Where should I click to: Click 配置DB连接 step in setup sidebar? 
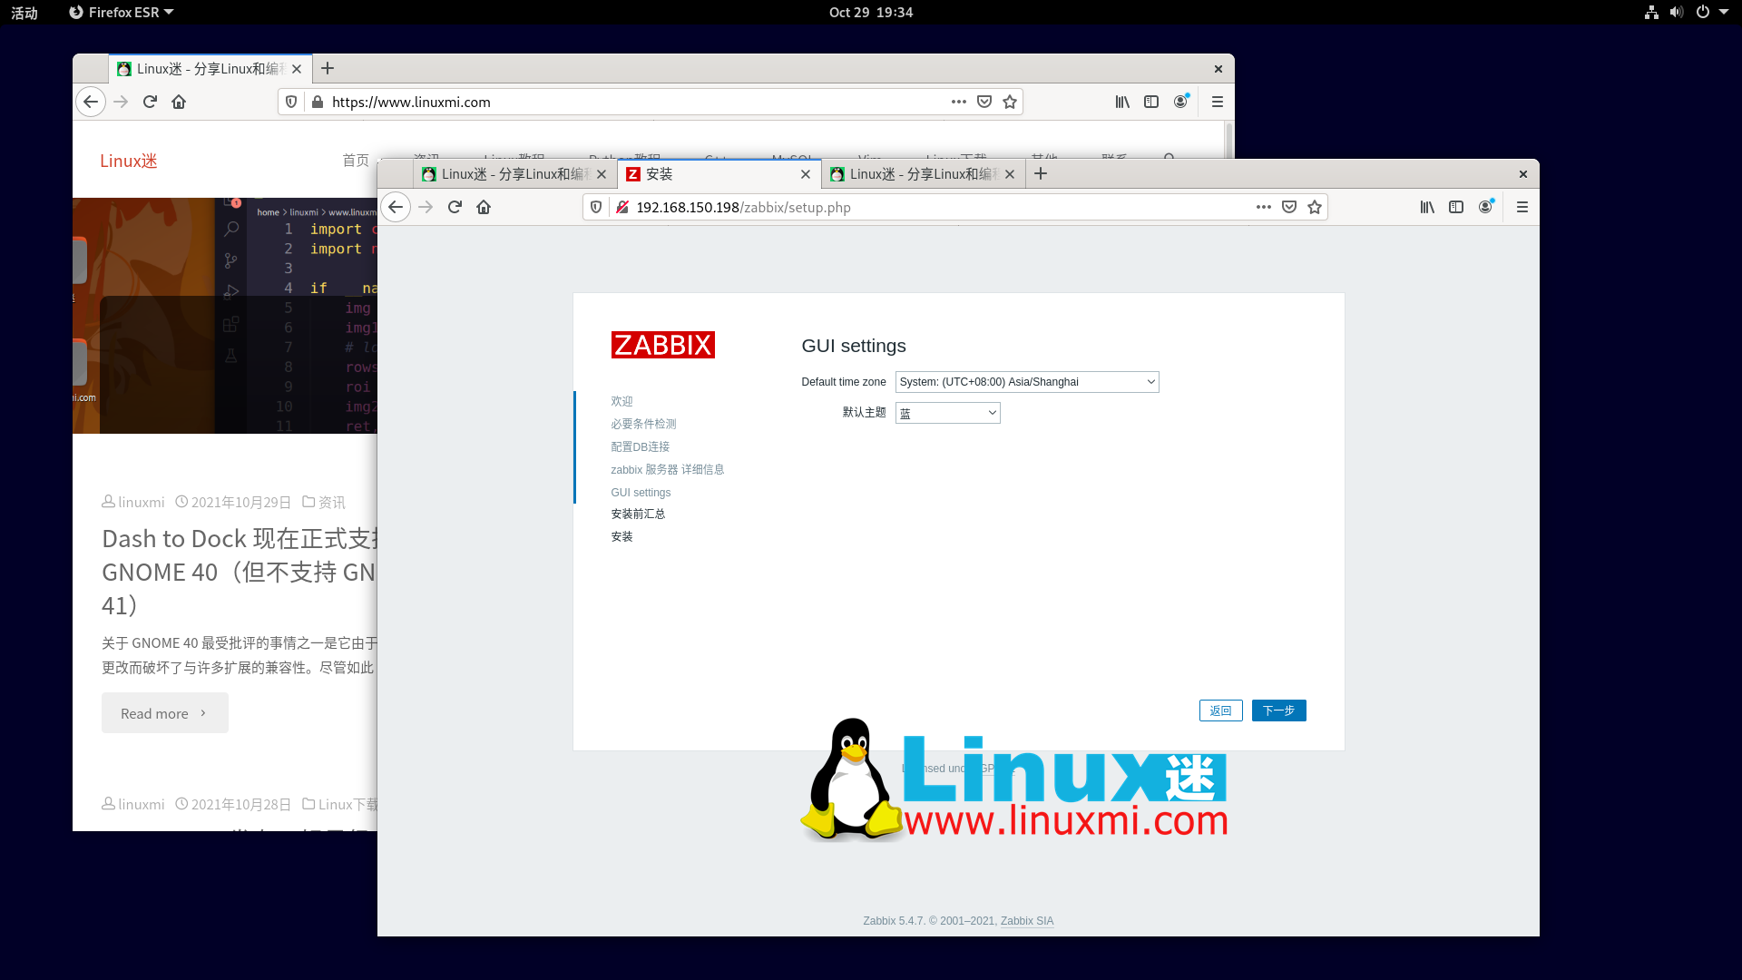click(x=640, y=446)
